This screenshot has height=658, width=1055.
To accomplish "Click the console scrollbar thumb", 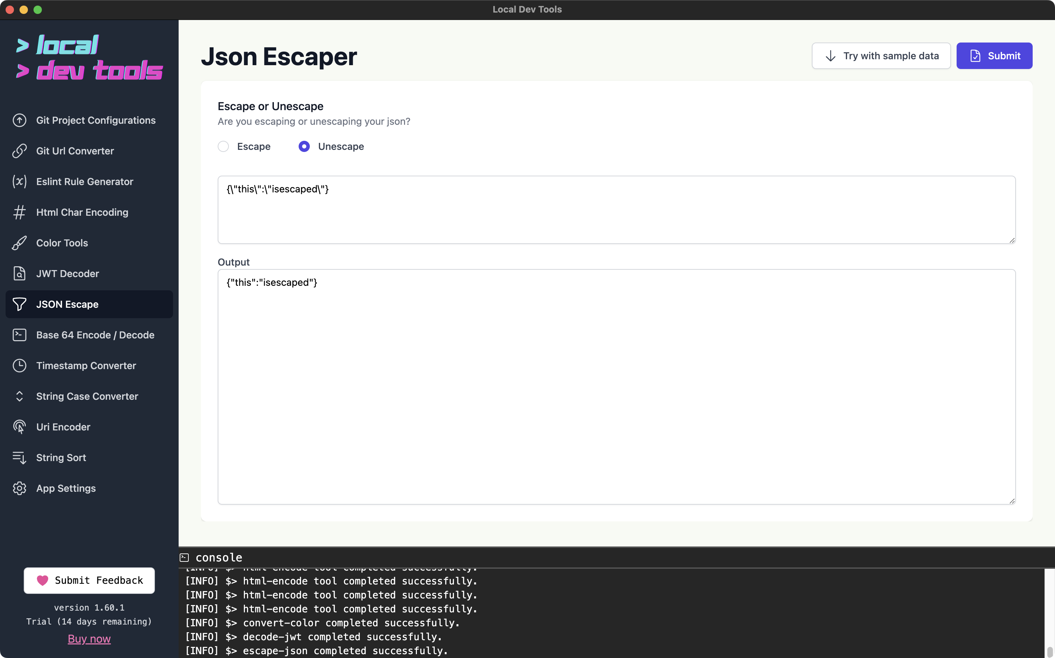I will tap(1050, 652).
